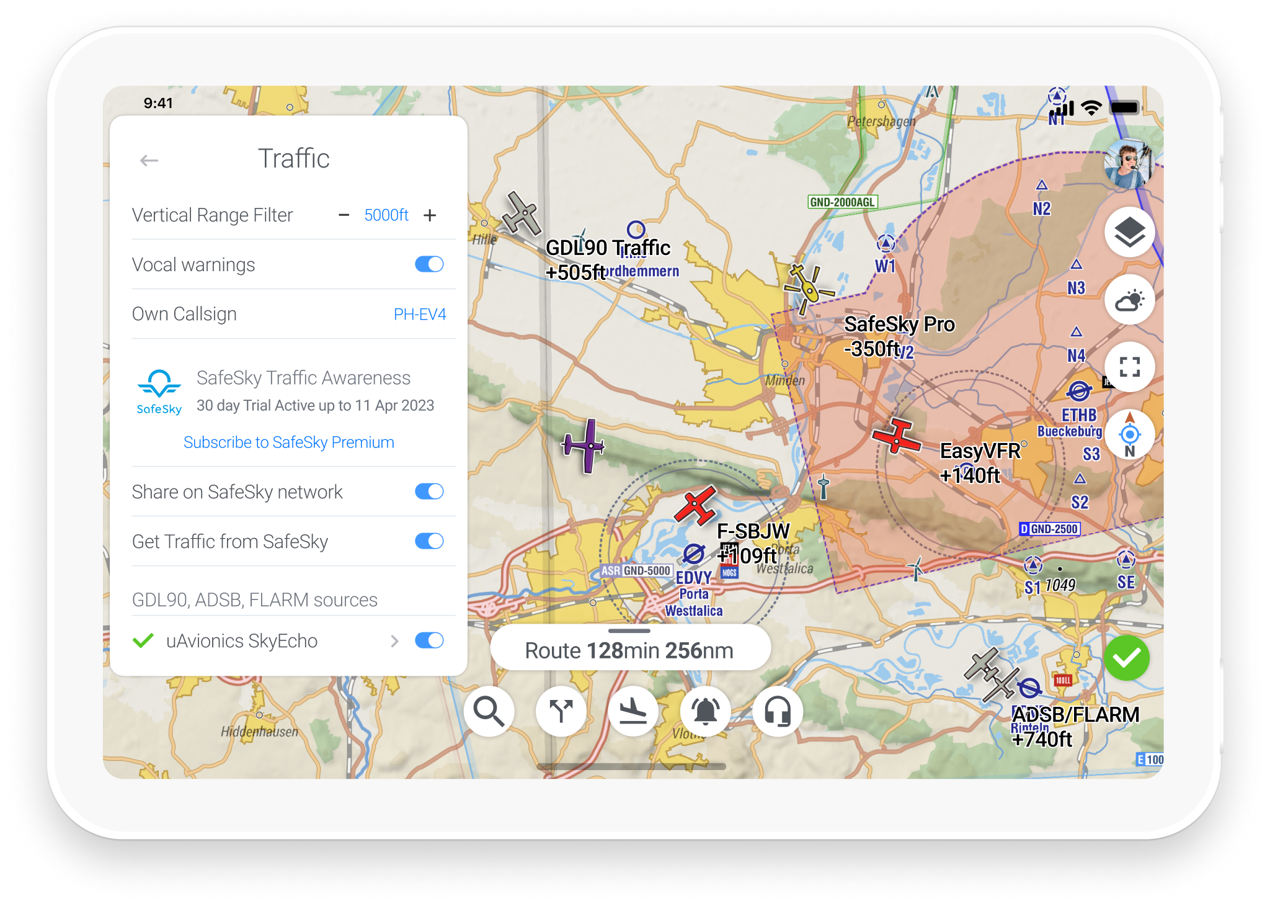Viewport: 1270px width, 906px height.
Task: Select the red EasyVFR aircraft
Action: coord(897,436)
